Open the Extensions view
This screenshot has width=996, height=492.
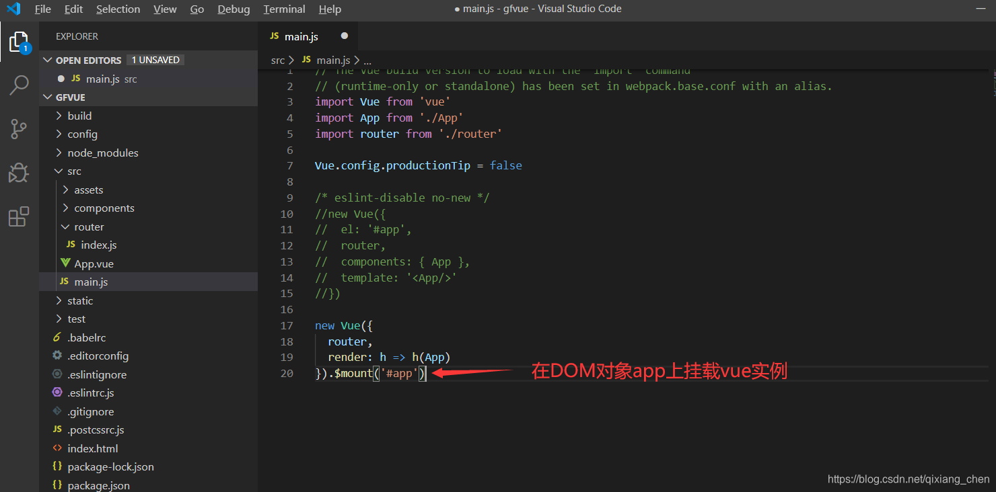19,216
